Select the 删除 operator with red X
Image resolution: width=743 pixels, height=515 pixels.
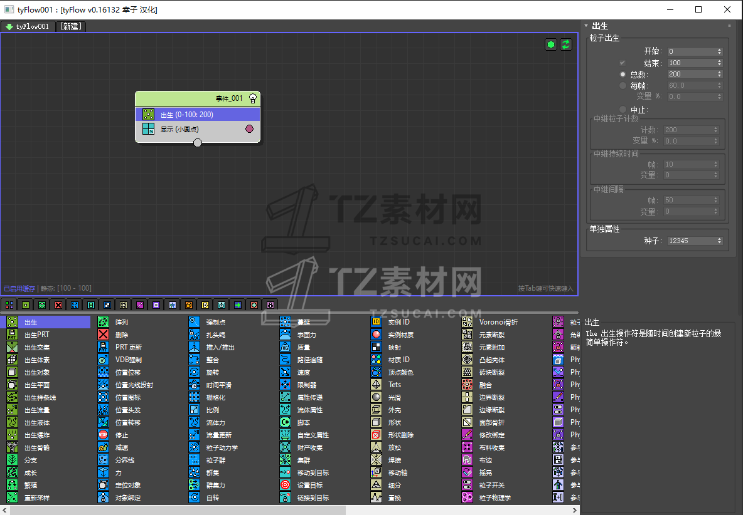coord(104,335)
